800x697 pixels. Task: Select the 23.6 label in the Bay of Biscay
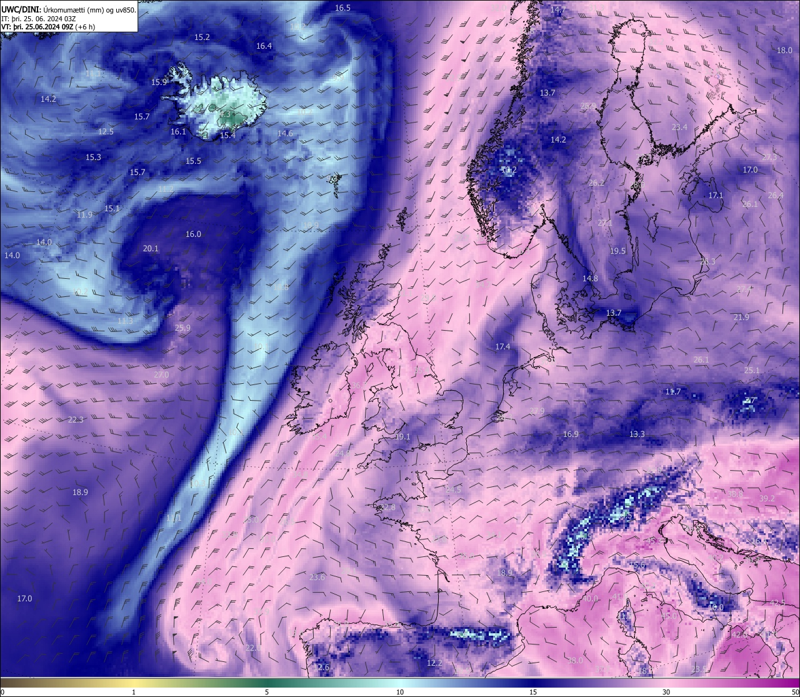tap(317, 578)
